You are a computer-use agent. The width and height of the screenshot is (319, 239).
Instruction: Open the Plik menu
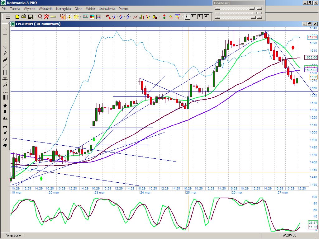click(4, 9)
